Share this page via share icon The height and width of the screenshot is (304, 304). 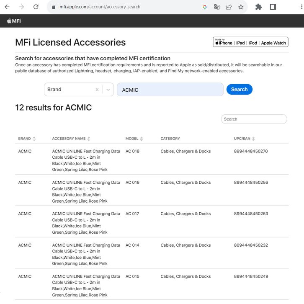(x=229, y=7)
